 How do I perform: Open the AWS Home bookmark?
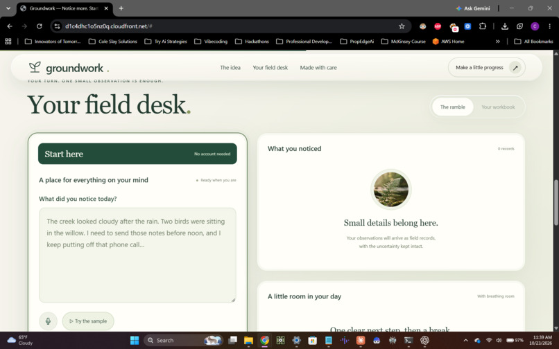(x=449, y=42)
